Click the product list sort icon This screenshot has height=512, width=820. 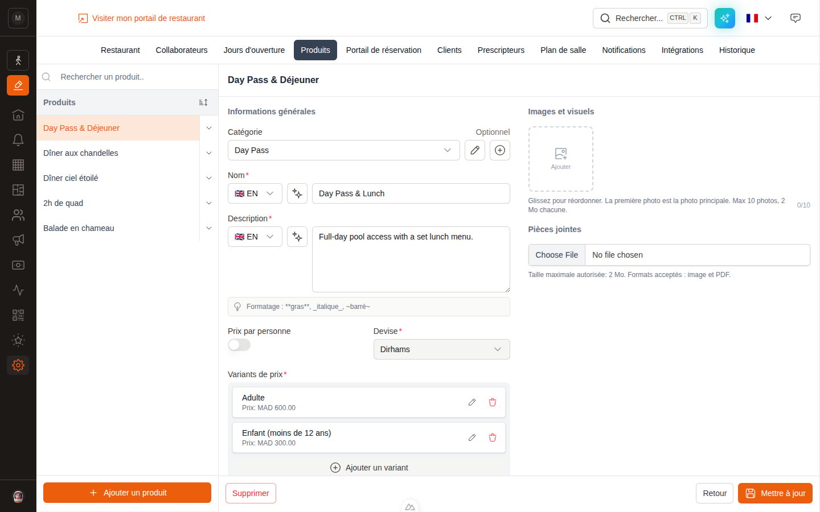[203, 102]
